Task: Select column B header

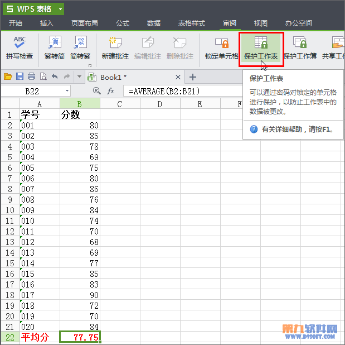Action: (x=80, y=104)
